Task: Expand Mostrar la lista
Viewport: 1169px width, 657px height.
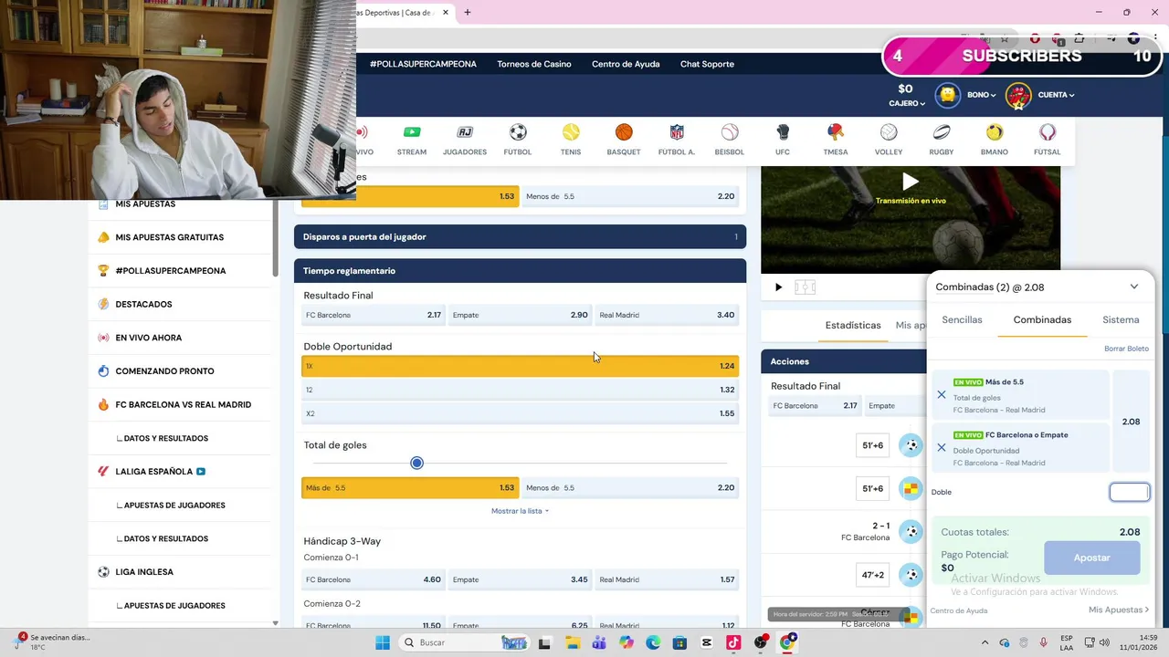Action: pos(520,511)
